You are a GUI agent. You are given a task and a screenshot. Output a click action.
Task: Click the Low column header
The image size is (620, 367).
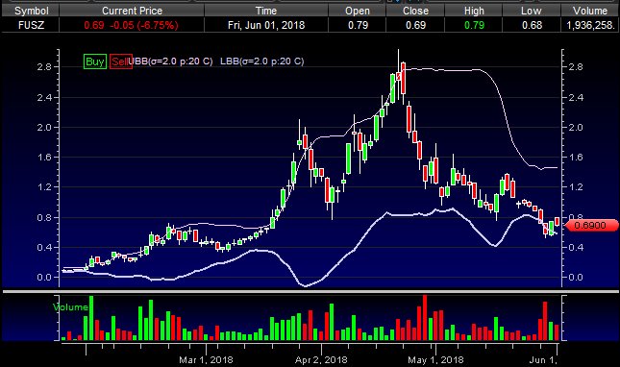532,11
